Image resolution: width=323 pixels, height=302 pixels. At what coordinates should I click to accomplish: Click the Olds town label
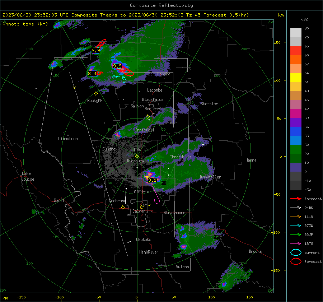pos(137,150)
